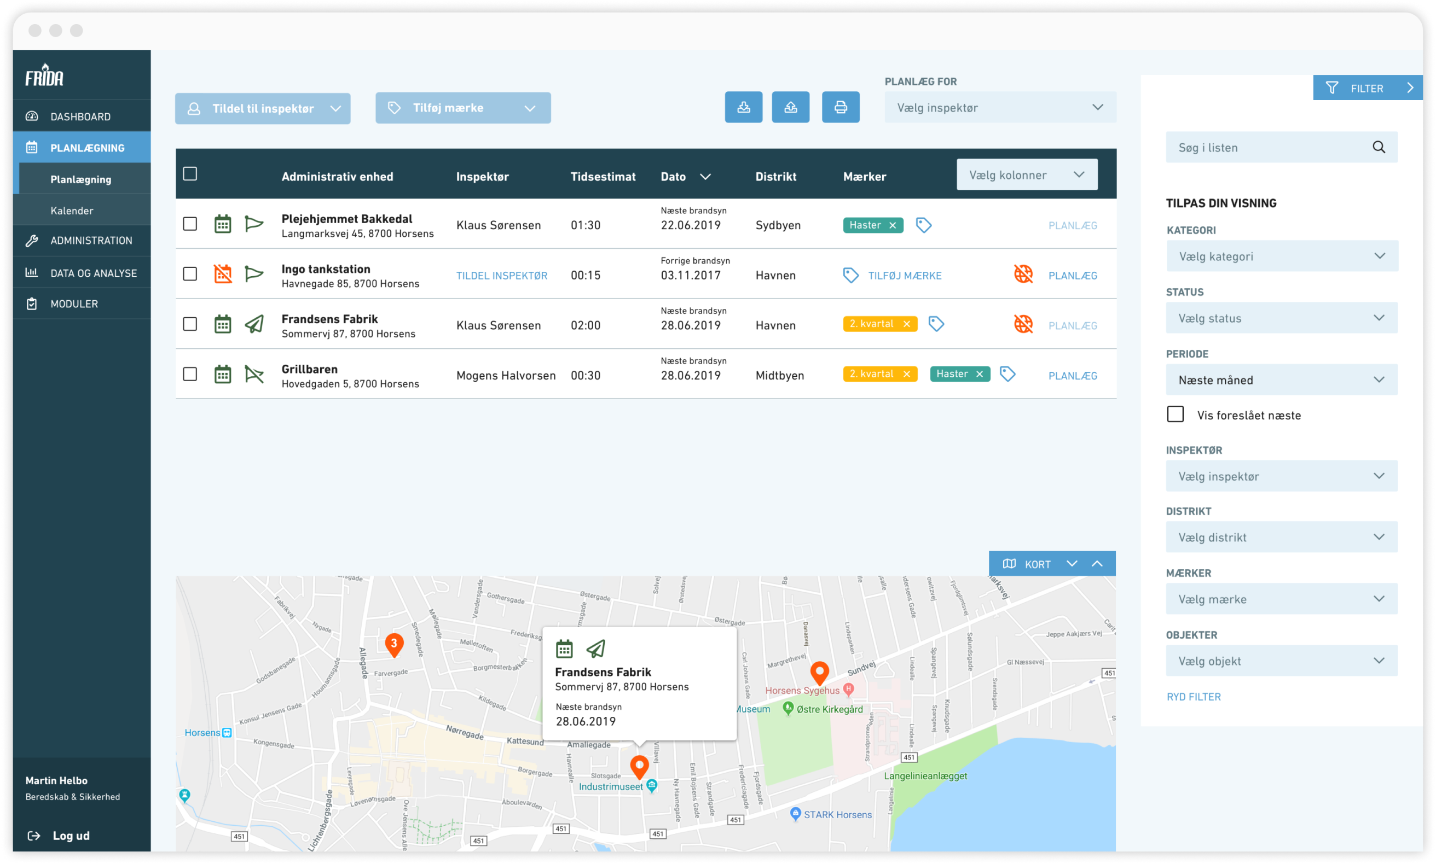Toggle select-all checkbox in table header
Screen dimensions: 1436x864
click(190, 173)
